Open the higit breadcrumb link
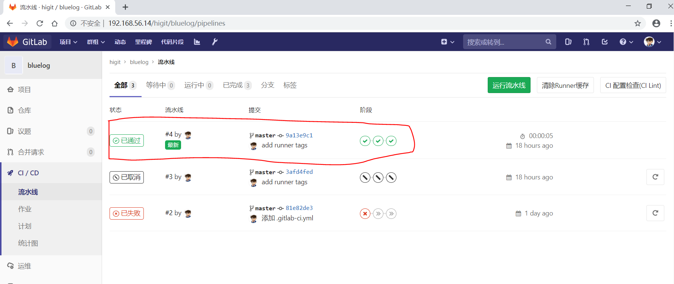674x284 pixels. pos(115,62)
